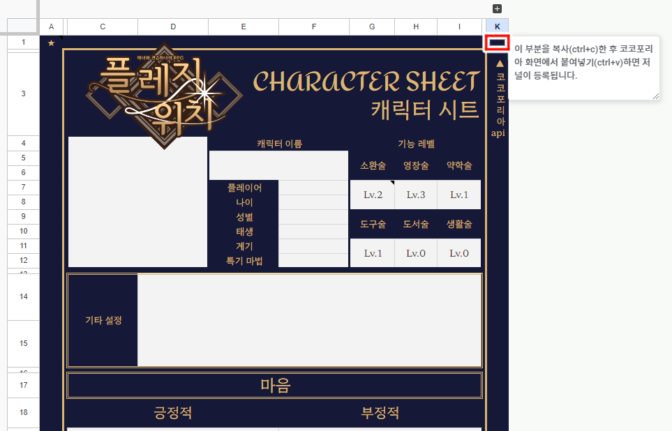The width and height of the screenshot is (672, 431).
Task: Click the 생활술 label
Action: tap(459, 224)
